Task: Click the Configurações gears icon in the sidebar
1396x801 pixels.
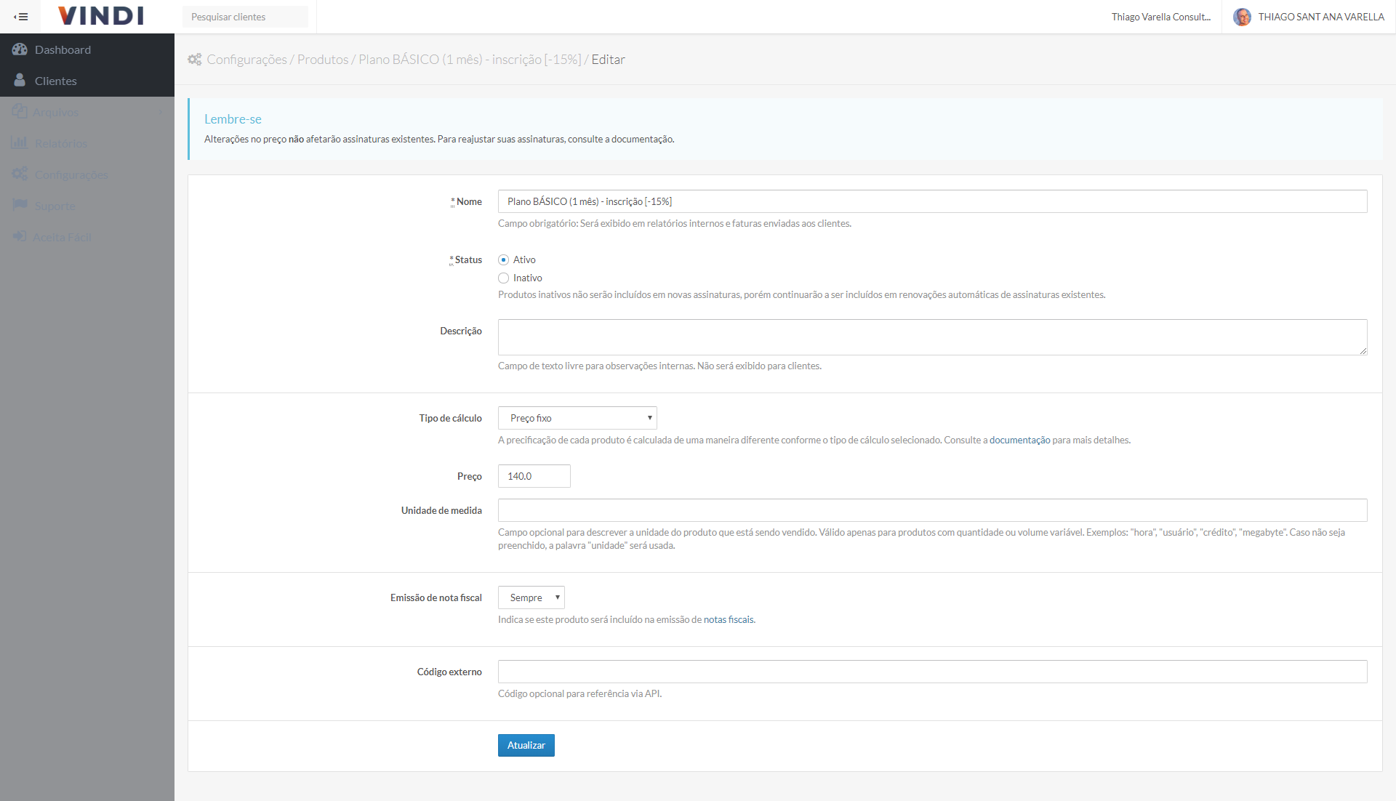Action: [x=19, y=174]
